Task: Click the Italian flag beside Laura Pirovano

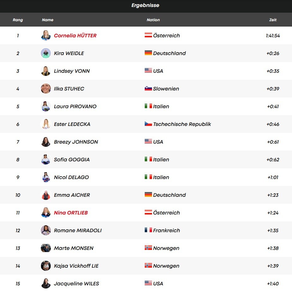Action: 148,106
